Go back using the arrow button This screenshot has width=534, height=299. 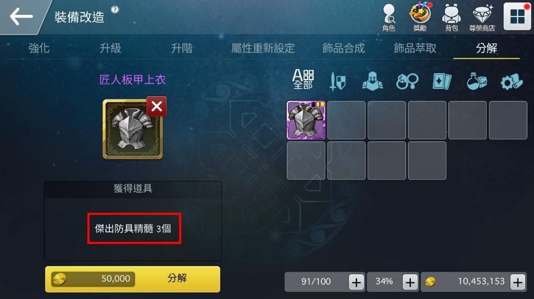pyautogui.click(x=21, y=16)
